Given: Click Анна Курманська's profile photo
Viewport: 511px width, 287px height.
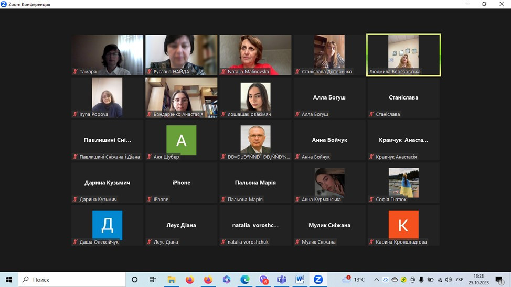Looking at the screenshot, I should [329, 183].
